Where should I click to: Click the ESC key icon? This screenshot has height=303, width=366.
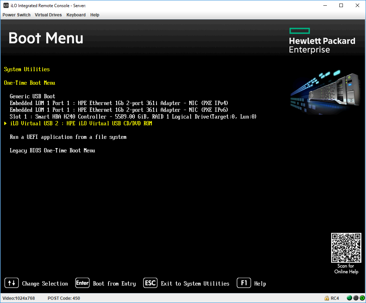(150, 283)
